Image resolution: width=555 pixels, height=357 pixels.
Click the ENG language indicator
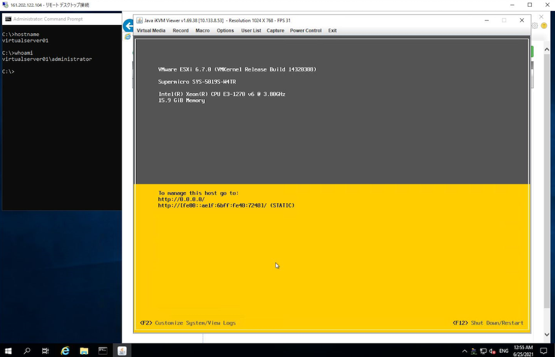click(504, 351)
